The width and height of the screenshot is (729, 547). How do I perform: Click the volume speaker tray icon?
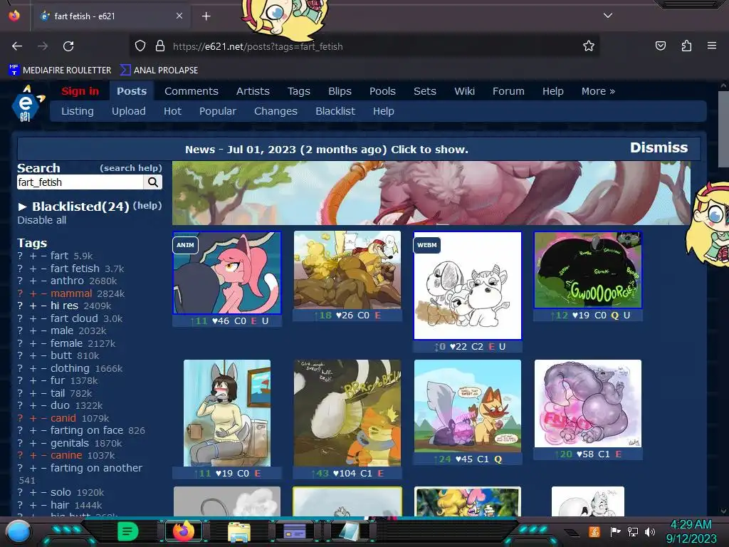[x=650, y=531]
